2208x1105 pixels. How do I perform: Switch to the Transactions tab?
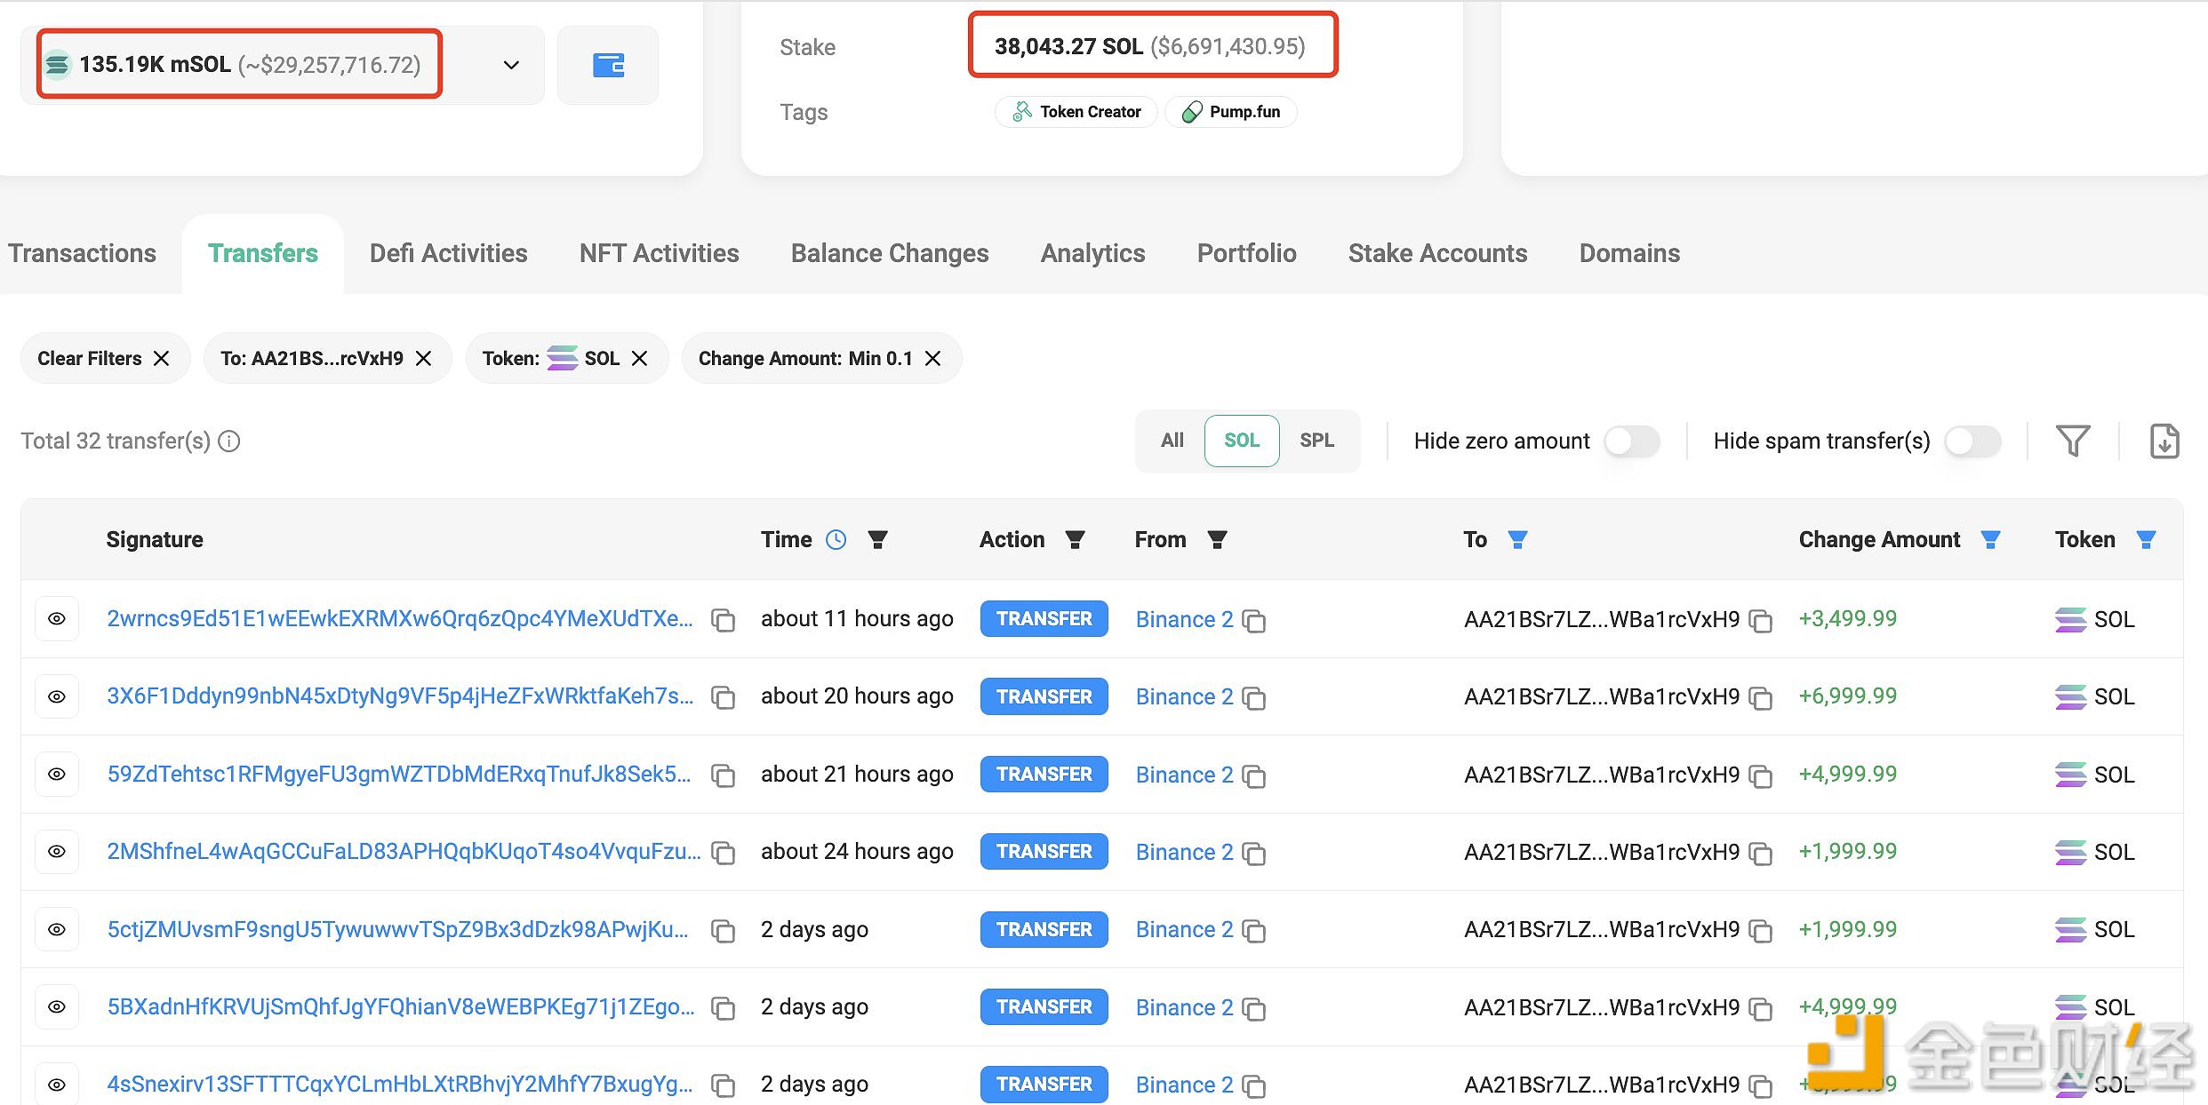pos(80,254)
